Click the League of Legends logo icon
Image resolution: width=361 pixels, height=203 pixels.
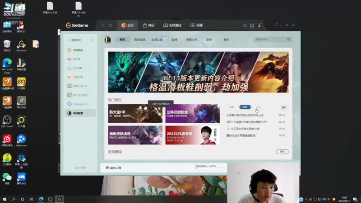pyautogui.click(x=108, y=40)
